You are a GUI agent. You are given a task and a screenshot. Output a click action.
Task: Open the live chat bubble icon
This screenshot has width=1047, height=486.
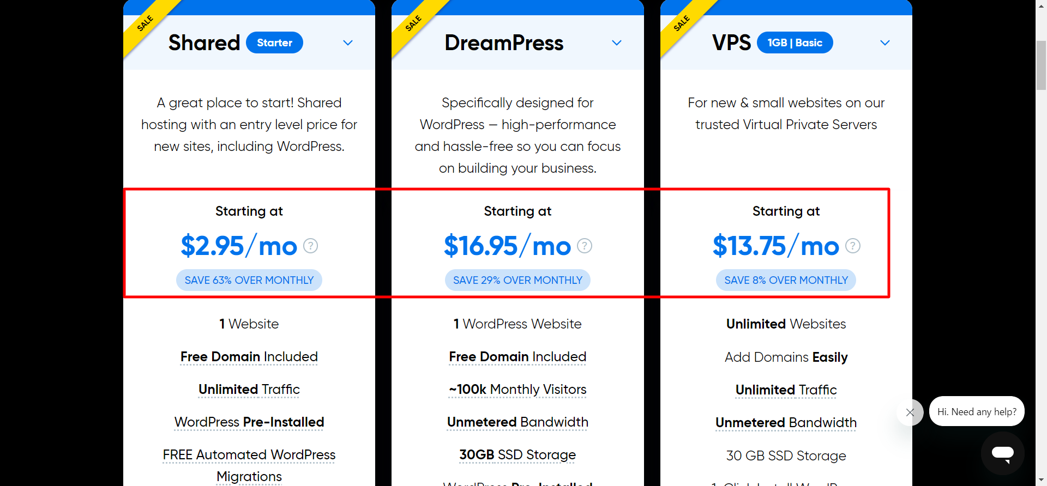(x=1002, y=453)
